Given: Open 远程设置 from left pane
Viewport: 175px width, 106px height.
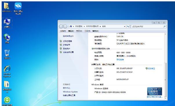Looking at the screenshot, I should 67,45.
